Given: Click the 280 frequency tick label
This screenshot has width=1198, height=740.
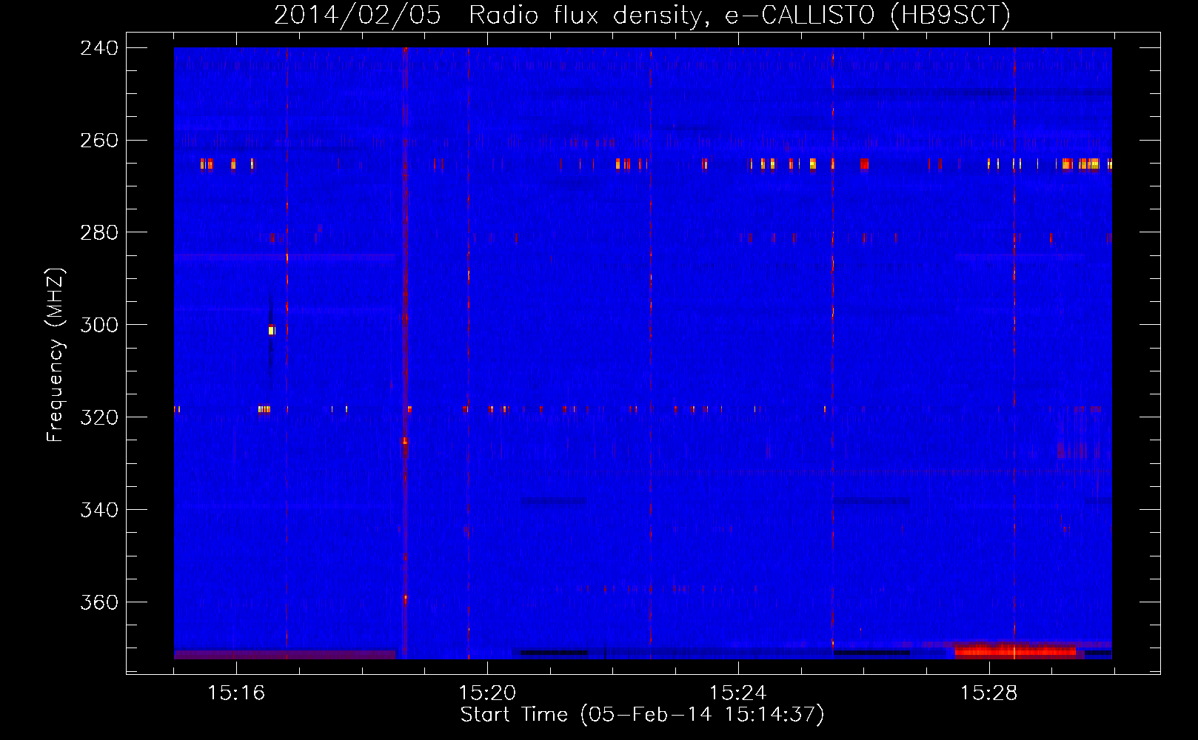Looking at the screenshot, I should pyautogui.click(x=99, y=233).
